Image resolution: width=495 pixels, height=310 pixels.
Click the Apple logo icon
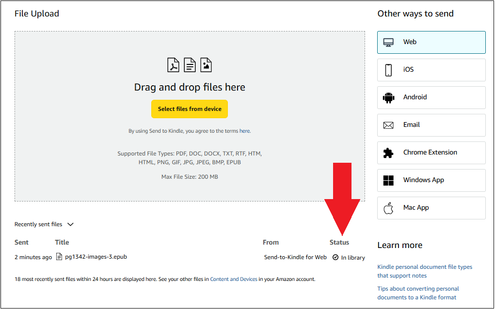point(388,208)
